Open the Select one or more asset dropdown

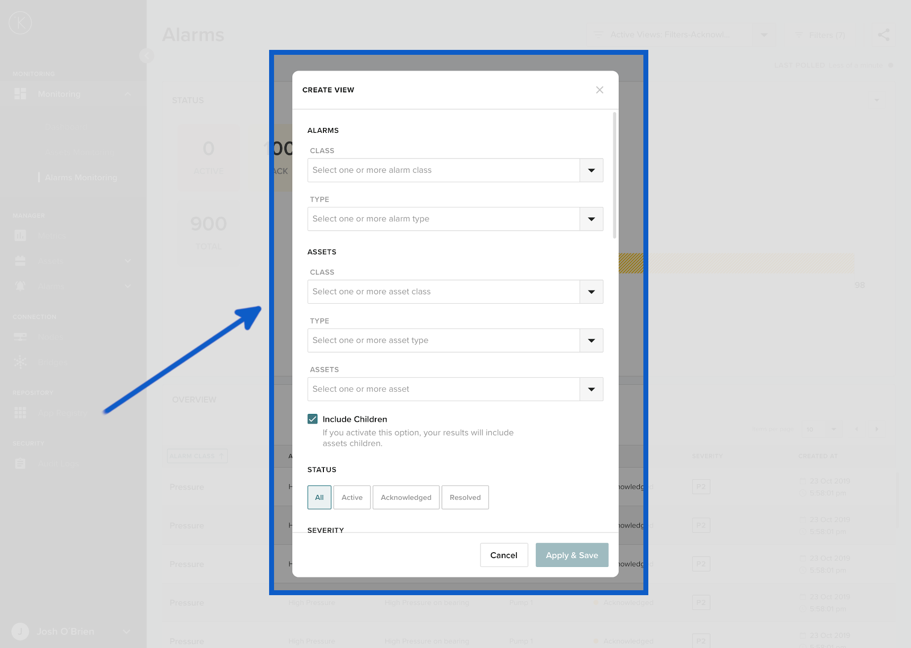point(443,389)
